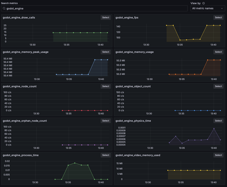Select the godot_engine_process_time metric
This screenshot has width=227, height=187.
[x=106, y=155]
